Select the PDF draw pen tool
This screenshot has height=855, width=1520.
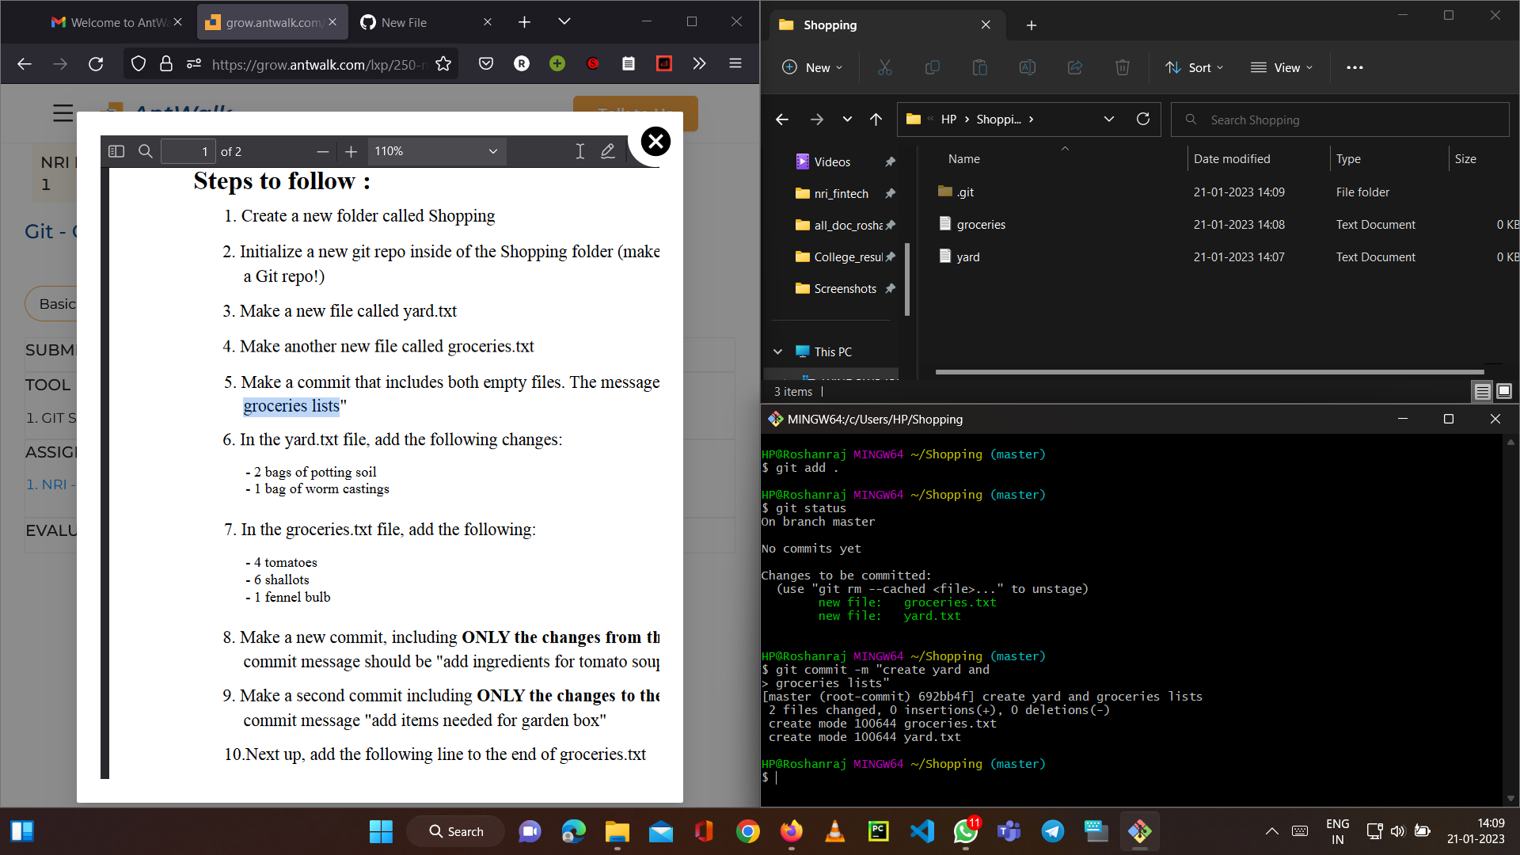pos(607,151)
